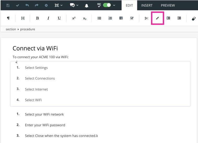This screenshot has height=143, width=198.
Task: Switch to the INSERT tab
Action: pyautogui.click(x=147, y=5)
